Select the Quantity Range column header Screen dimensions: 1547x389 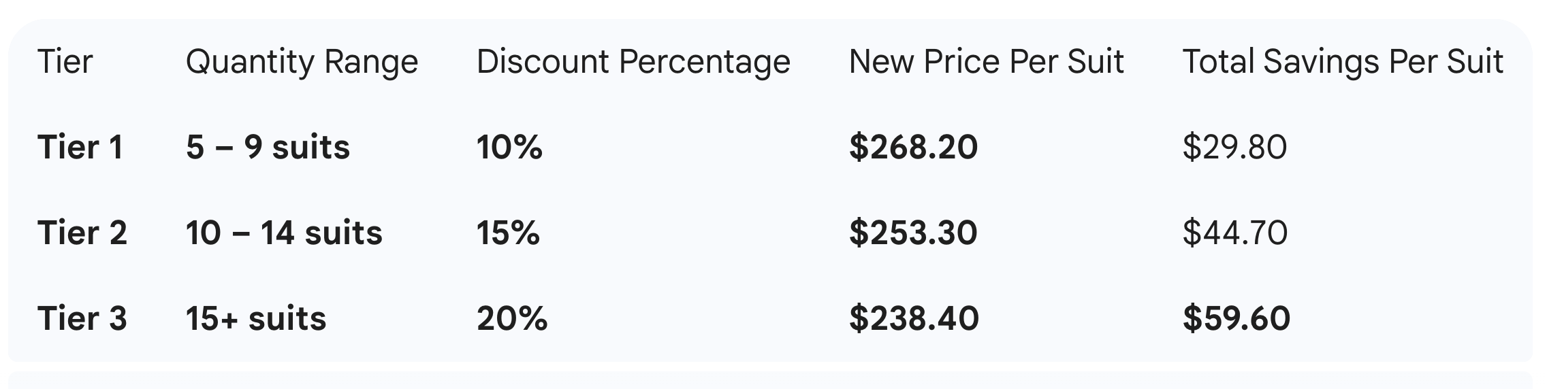302,62
